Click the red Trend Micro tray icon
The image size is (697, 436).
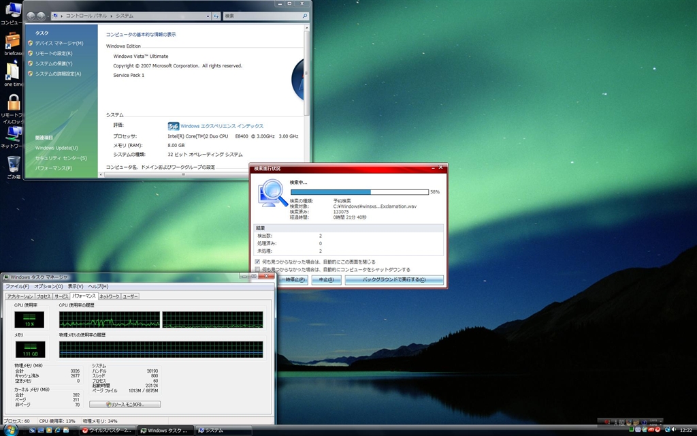point(658,430)
